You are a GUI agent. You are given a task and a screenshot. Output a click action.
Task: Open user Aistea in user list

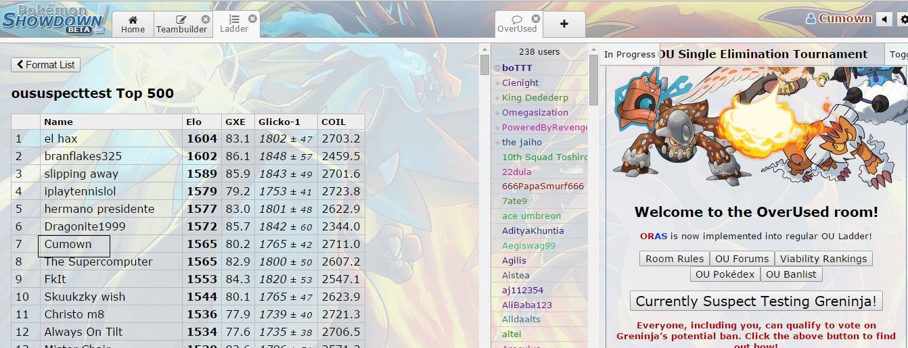[x=516, y=276]
